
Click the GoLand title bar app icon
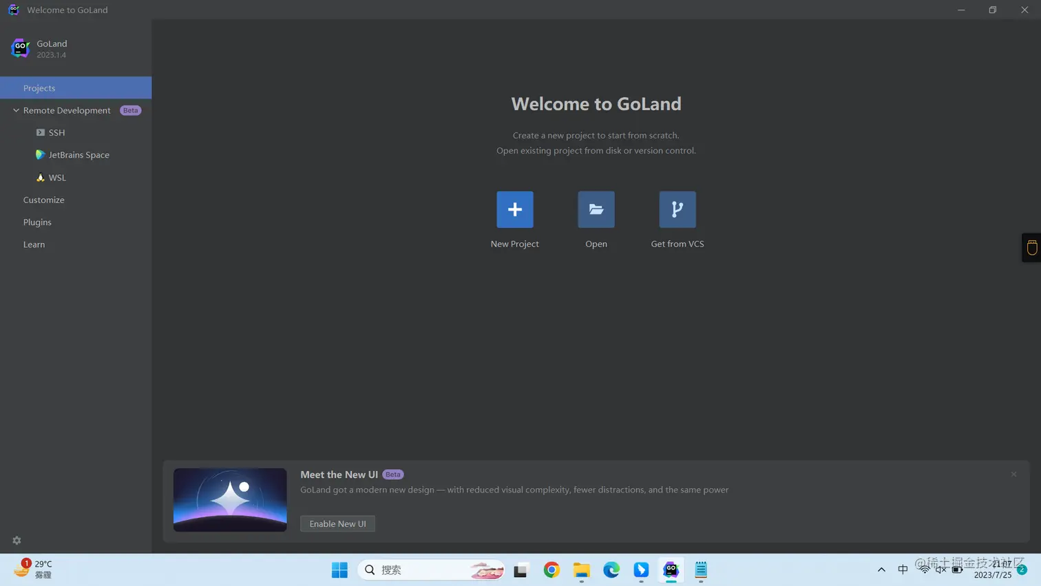[14, 10]
